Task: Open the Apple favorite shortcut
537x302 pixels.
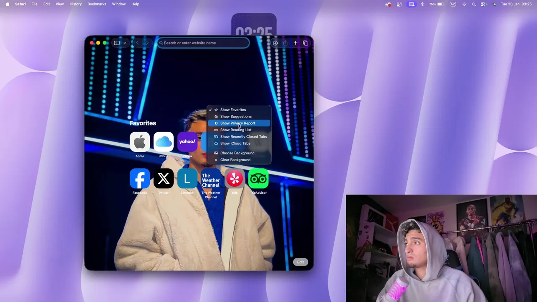Action: tap(140, 142)
